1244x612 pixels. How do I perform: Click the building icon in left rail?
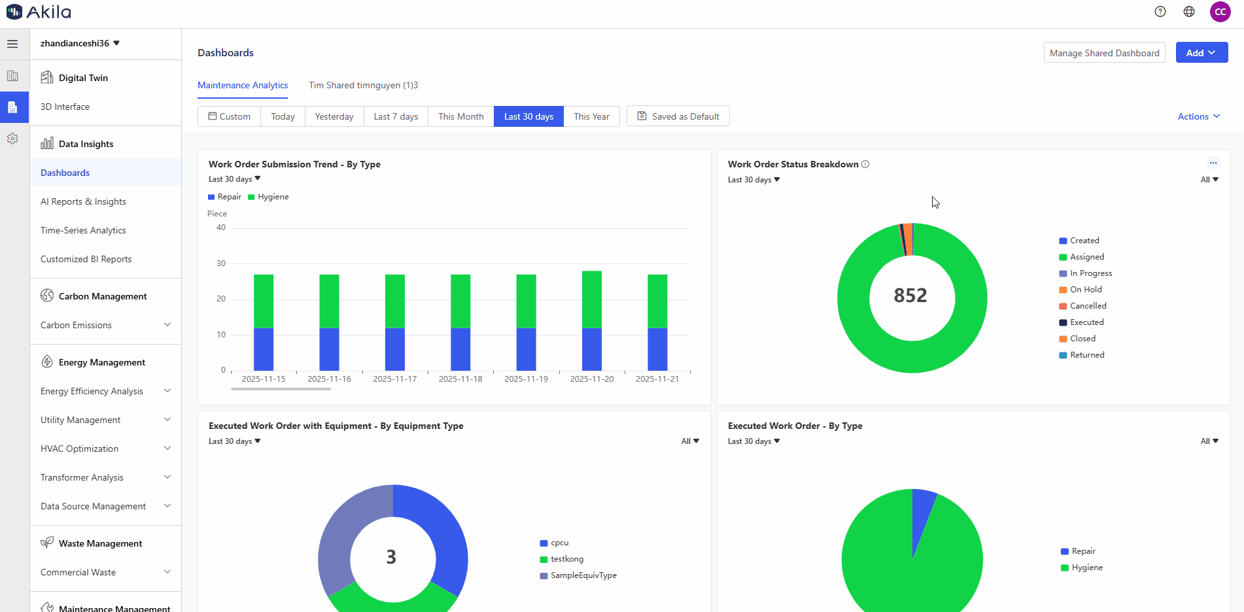12,76
